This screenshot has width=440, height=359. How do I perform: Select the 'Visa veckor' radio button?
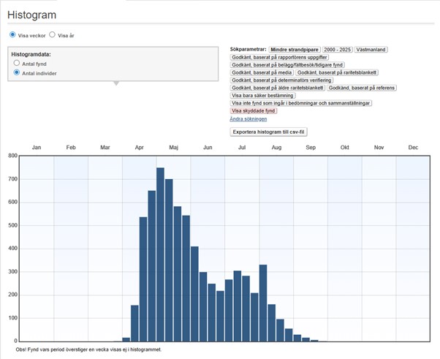[12, 34]
